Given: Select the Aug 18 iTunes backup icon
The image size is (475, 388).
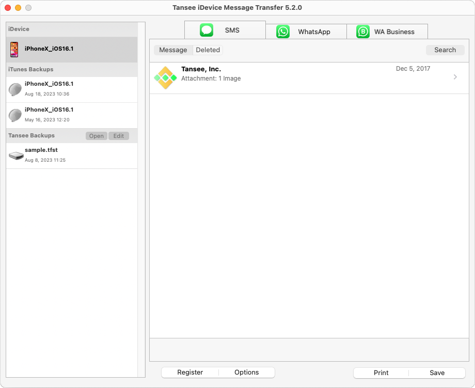Looking at the screenshot, I should 15,88.
